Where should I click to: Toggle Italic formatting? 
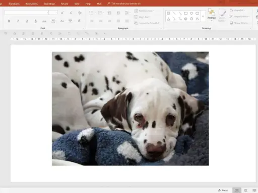click(x=18, y=21)
